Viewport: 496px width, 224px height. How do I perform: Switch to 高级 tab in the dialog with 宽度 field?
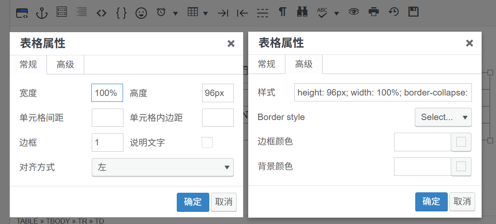click(x=66, y=65)
